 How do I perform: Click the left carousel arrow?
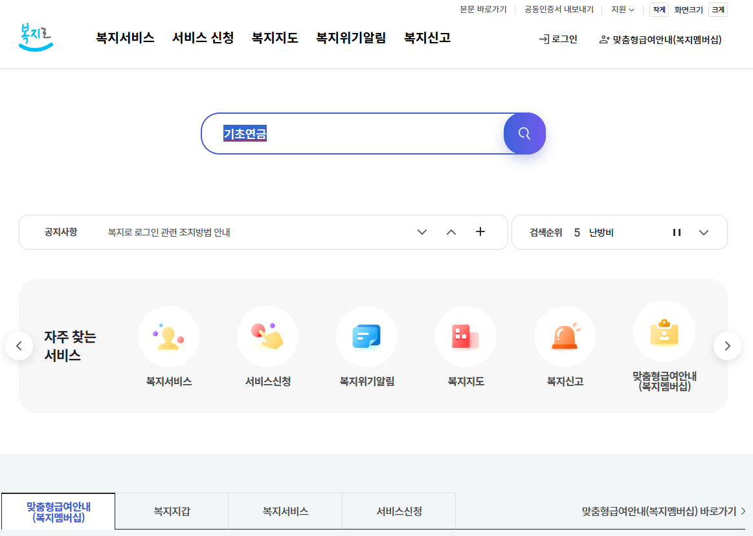point(19,345)
